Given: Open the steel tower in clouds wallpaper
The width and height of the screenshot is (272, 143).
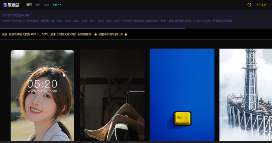Looking at the screenshot, I should [x=246, y=95].
